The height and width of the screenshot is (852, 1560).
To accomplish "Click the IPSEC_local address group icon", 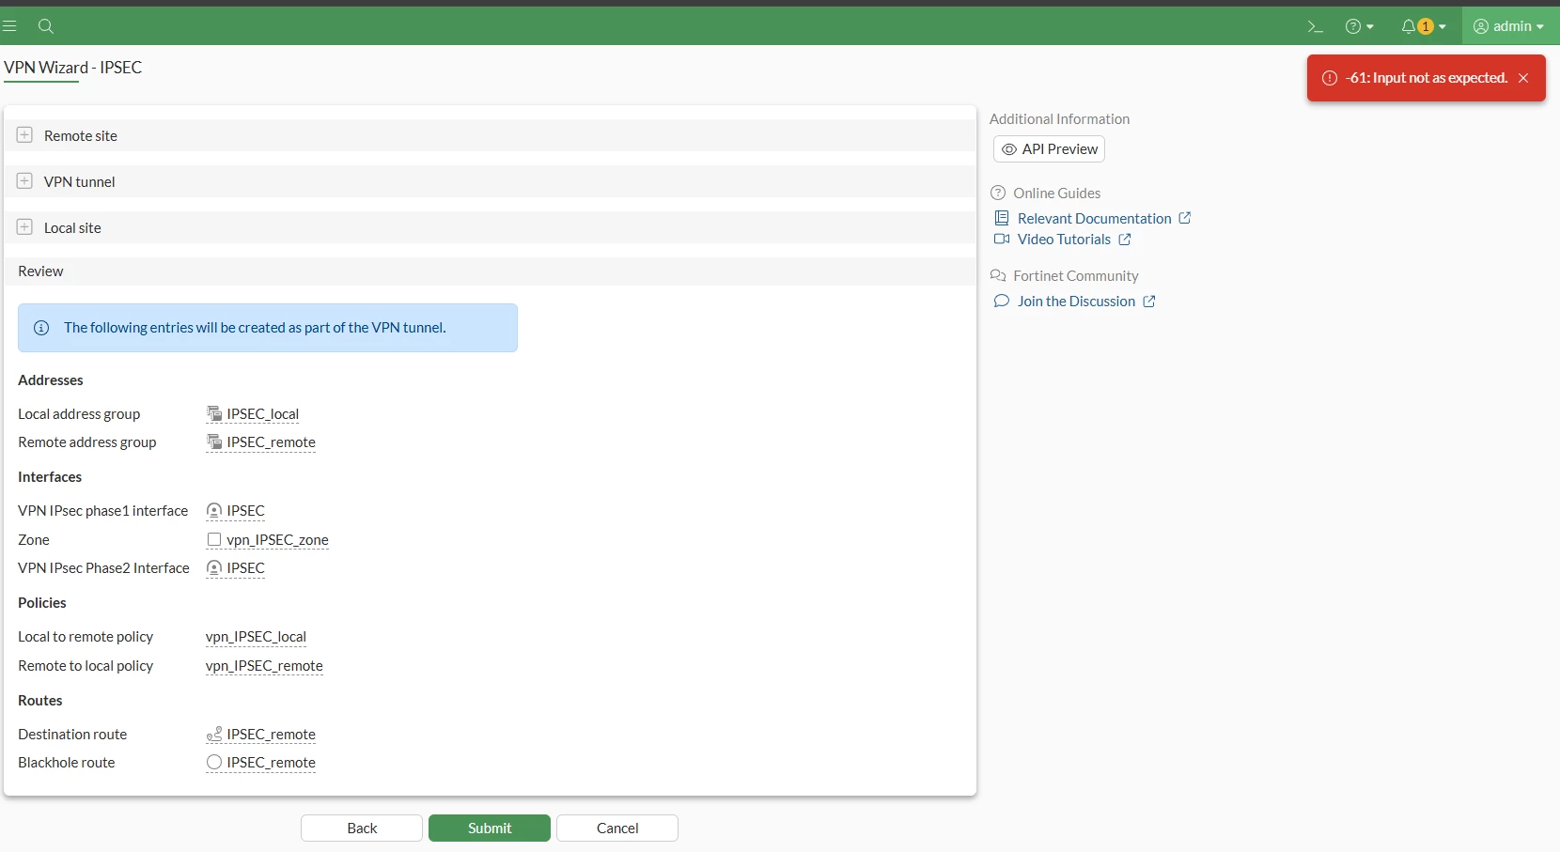I will coord(214,414).
